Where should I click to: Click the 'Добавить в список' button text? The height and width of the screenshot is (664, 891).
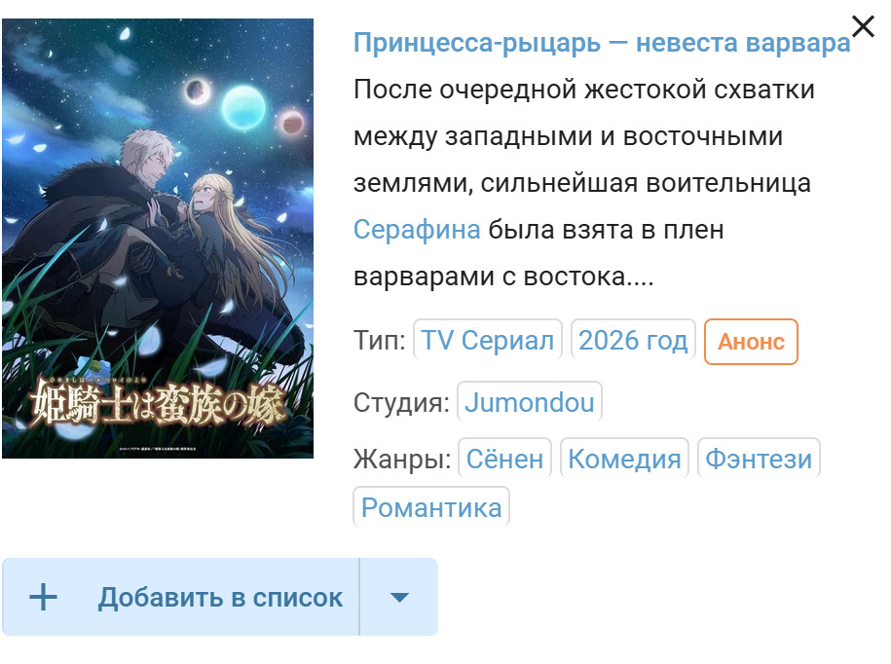click(x=220, y=598)
